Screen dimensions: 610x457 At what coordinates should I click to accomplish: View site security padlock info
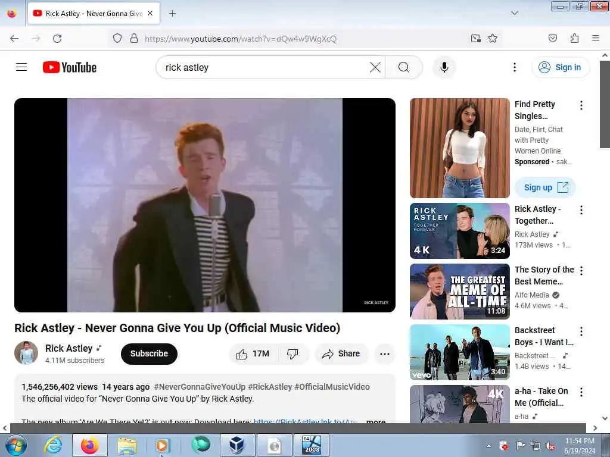click(134, 39)
